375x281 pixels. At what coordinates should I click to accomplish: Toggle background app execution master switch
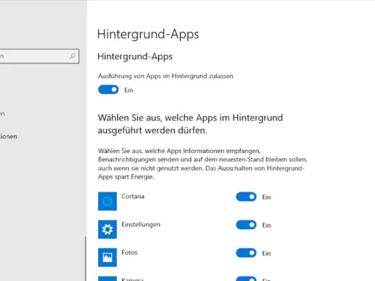click(x=108, y=90)
